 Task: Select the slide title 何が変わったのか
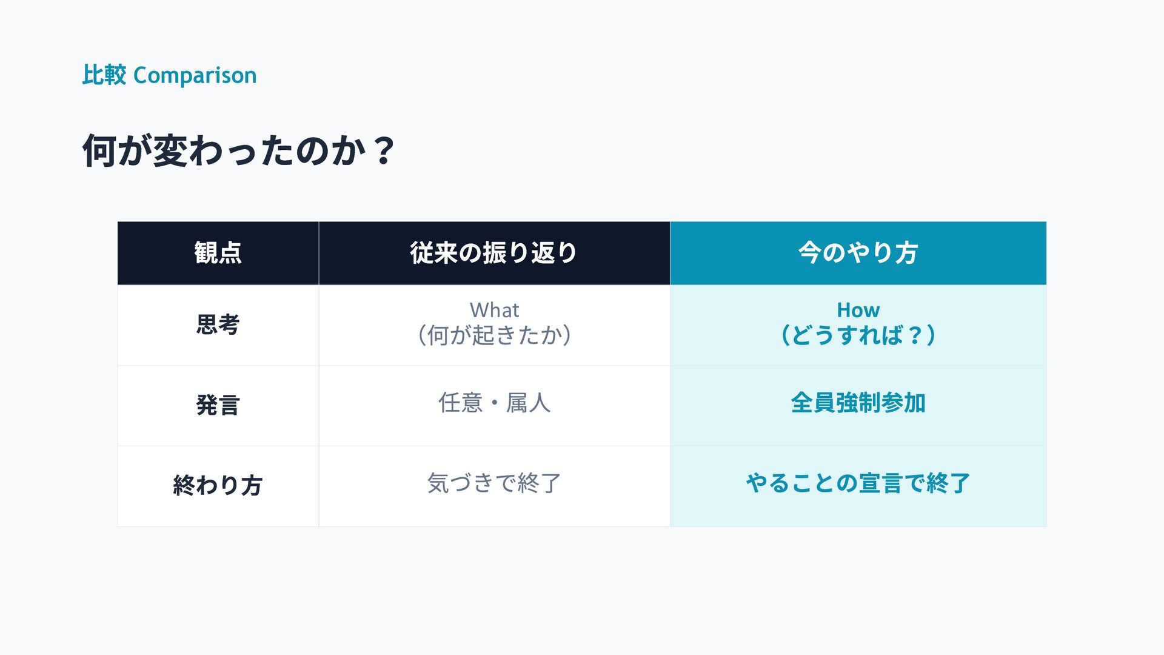[x=224, y=150]
